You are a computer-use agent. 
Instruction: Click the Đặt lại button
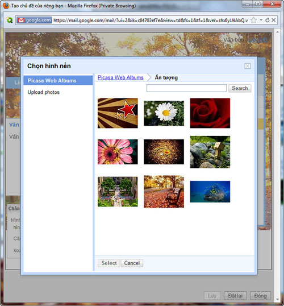(x=235, y=296)
